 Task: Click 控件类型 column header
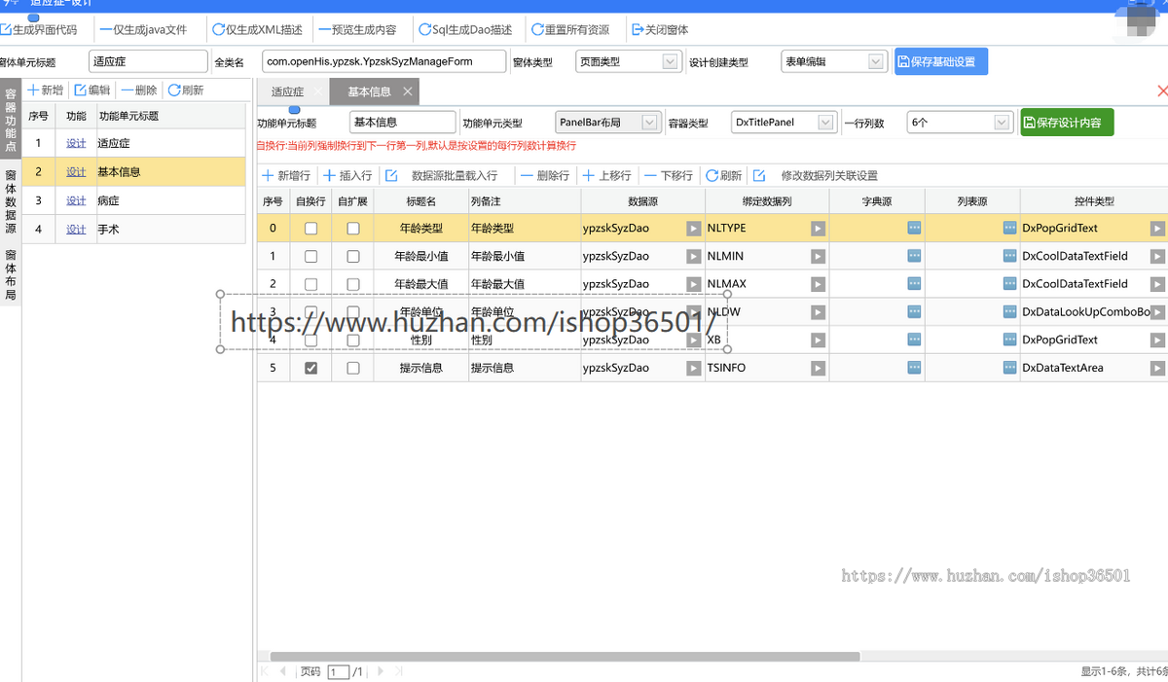(x=1094, y=201)
